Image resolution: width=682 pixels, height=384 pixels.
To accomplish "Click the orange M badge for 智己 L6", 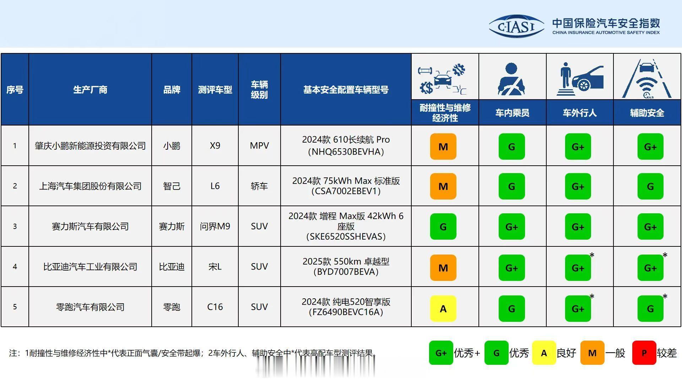I will click(443, 186).
